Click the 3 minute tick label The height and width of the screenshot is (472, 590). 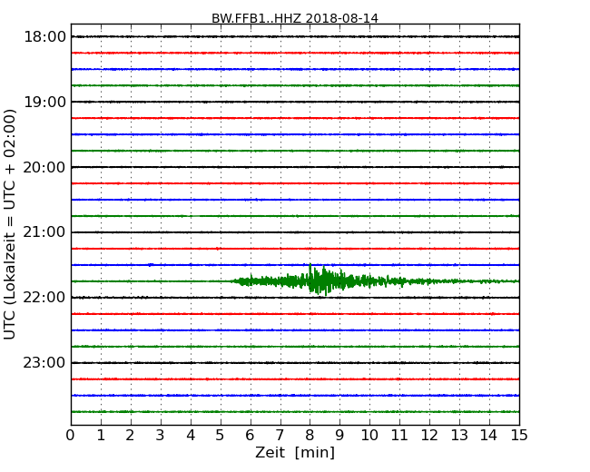tap(161, 435)
